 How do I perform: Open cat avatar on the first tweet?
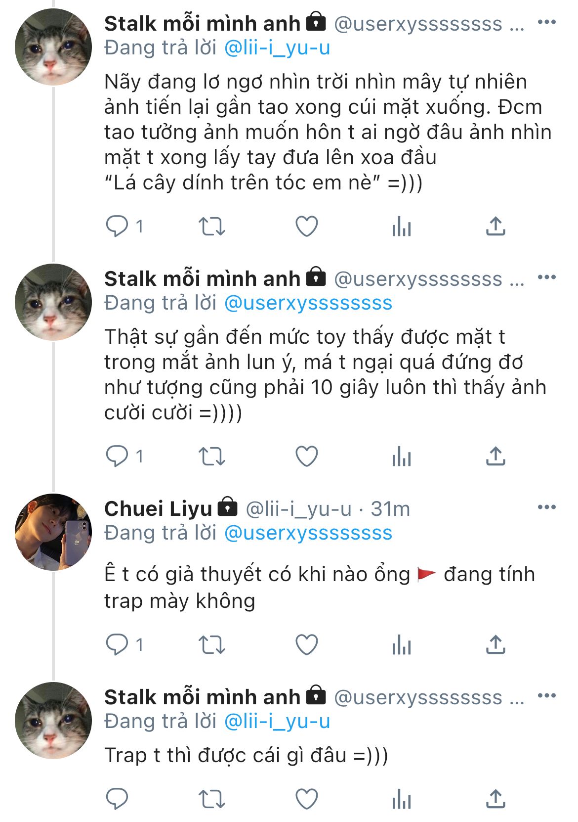53,47
